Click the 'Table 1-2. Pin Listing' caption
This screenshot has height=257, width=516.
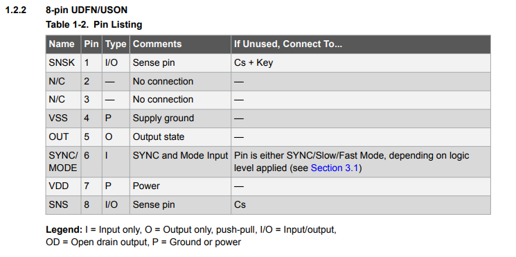94,25
